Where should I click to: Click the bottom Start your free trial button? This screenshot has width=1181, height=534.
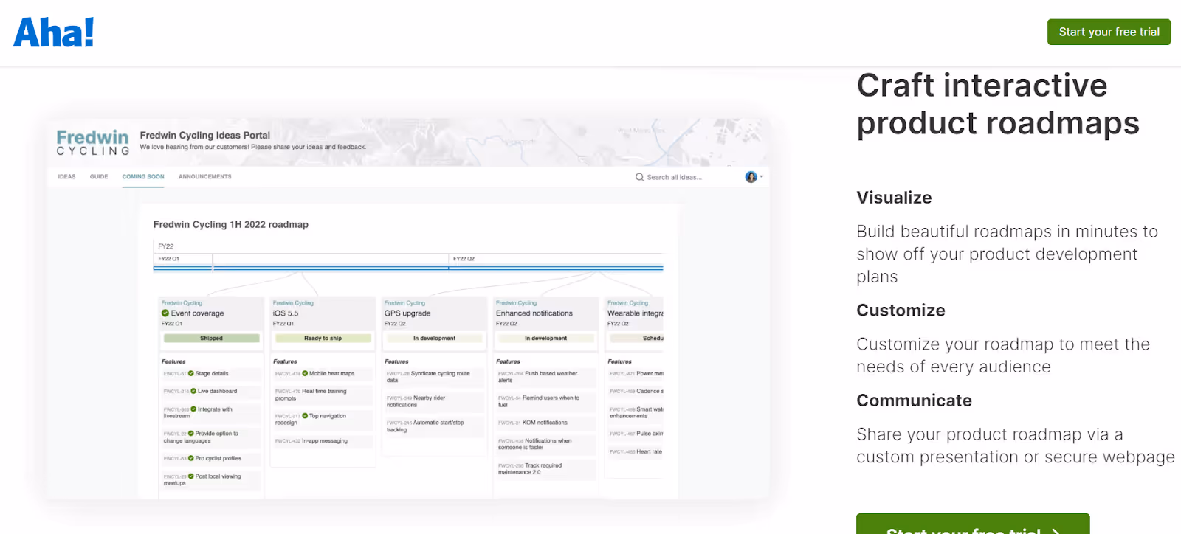point(973,524)
